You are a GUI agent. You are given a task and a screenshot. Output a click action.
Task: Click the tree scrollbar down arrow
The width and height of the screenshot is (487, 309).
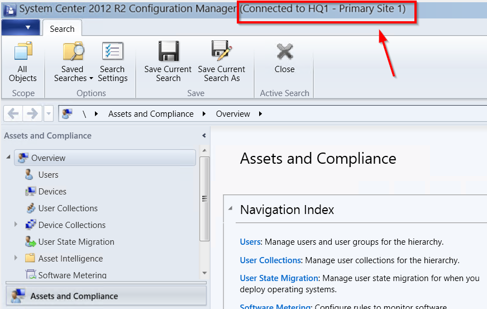click(204, 273)
